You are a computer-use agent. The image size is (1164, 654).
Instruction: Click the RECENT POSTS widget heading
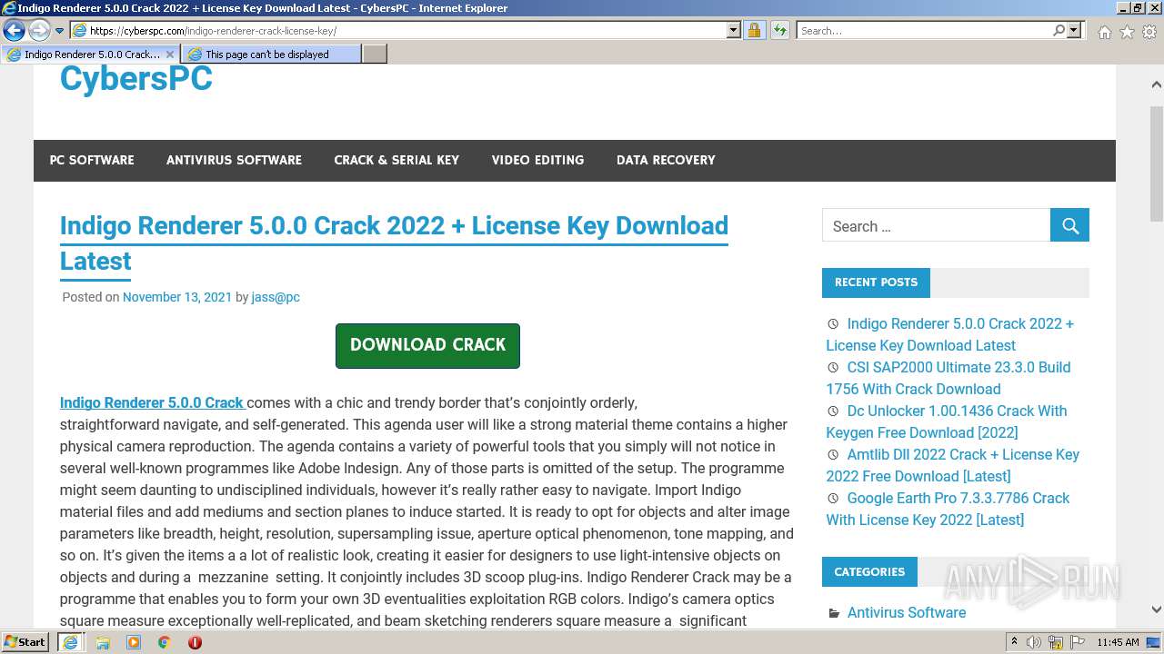pyautogui.click(x=876, y=282)
